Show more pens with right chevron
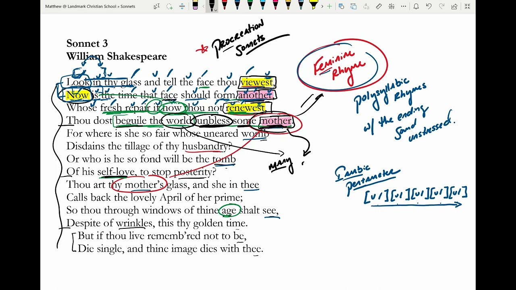Viewport: 516px width, 290px height. (322, 6)
